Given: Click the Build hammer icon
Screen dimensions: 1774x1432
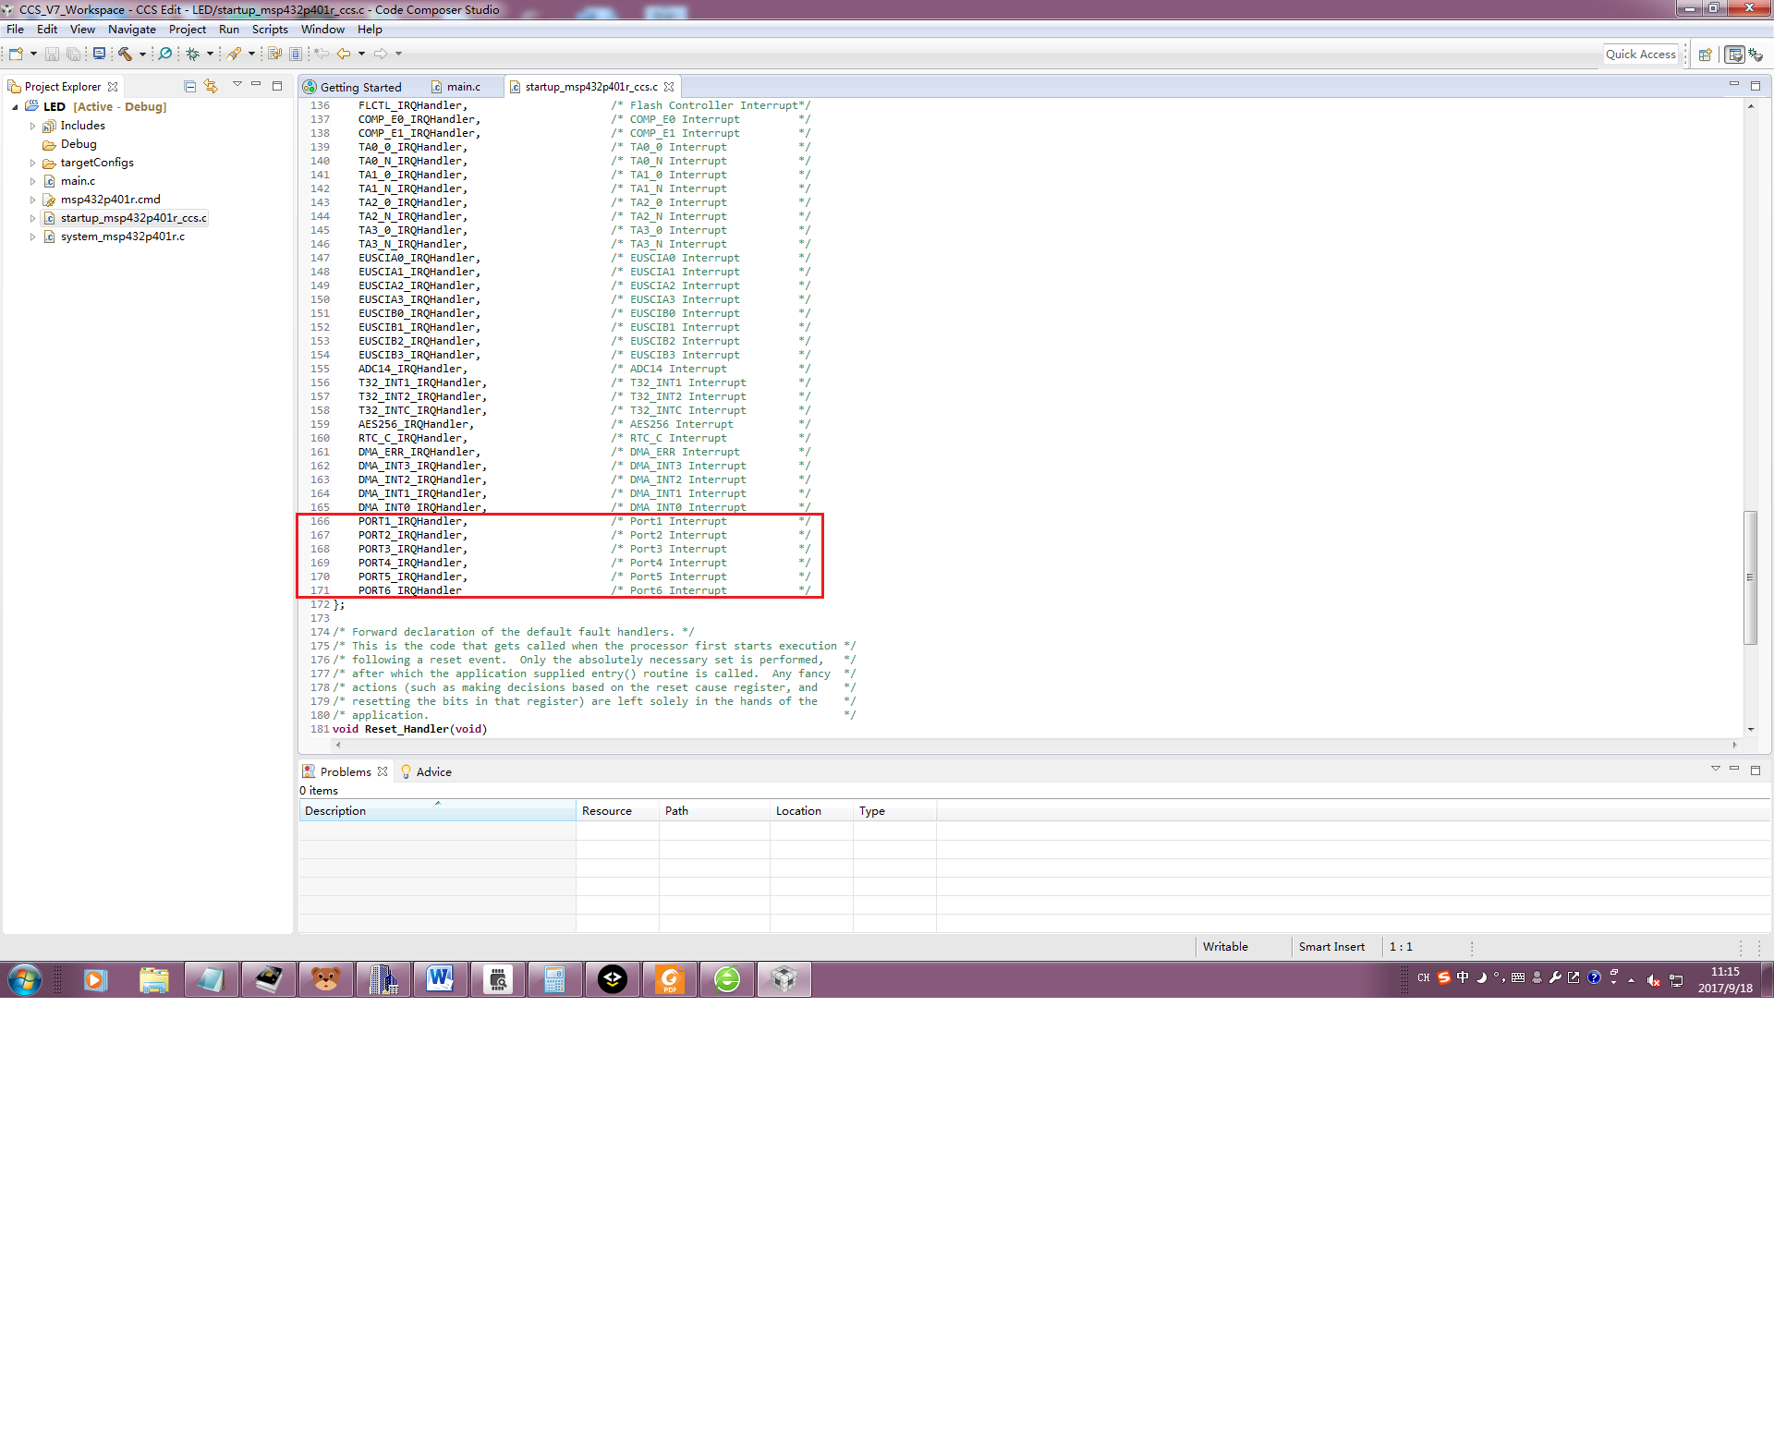Looking at the screenshot, I should 124,54.
